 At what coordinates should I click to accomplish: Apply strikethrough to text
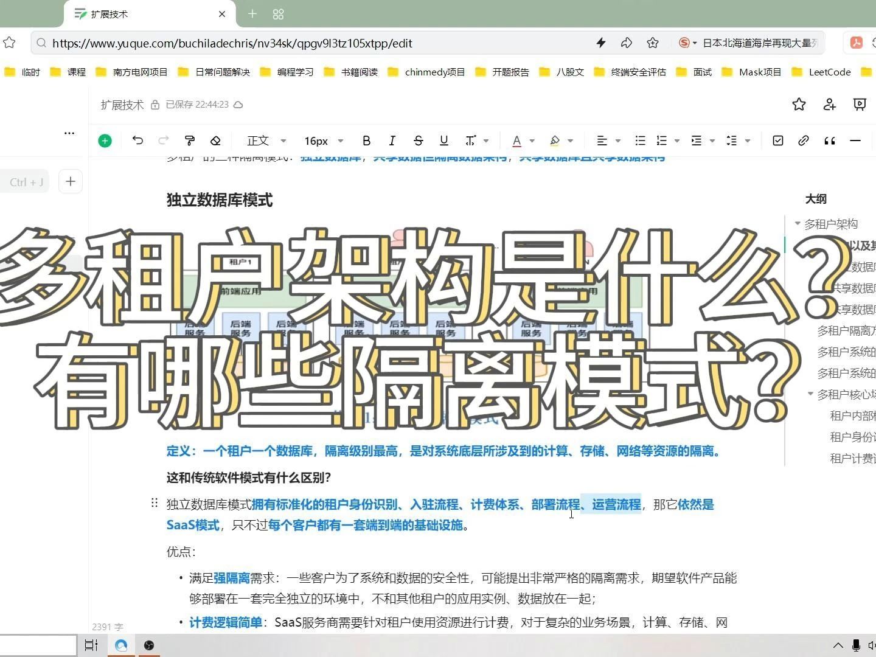(418, 141)
